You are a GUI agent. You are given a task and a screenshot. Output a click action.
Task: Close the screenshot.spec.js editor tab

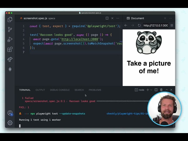point(112,18)
